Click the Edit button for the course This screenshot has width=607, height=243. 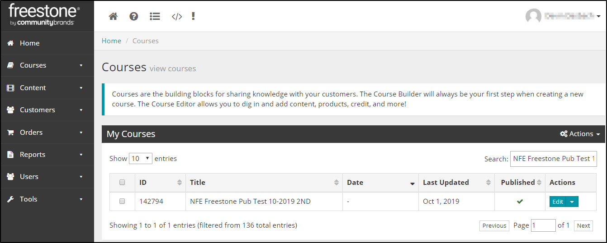click(558, 202)
